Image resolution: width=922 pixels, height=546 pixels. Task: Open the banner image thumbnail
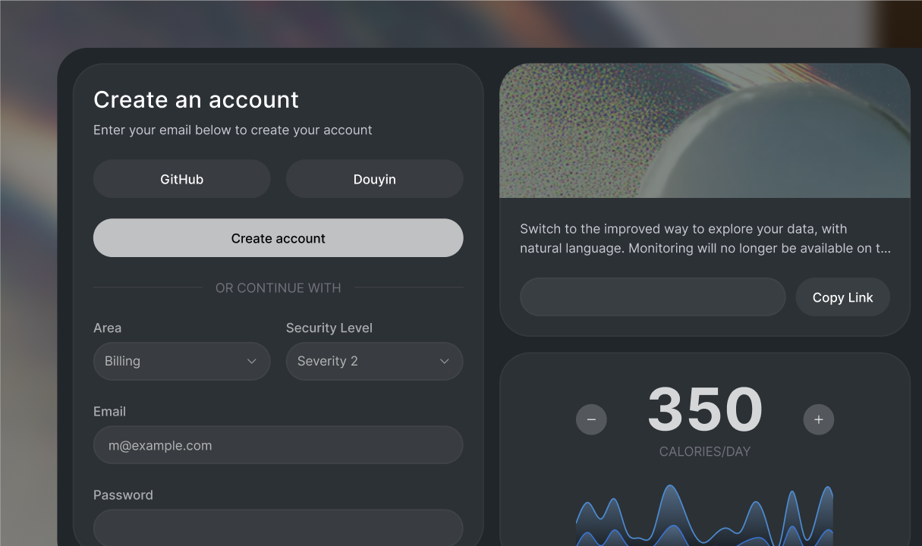point(705,130)
